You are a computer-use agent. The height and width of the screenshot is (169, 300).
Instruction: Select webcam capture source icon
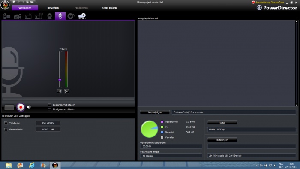(x=50, y=16)
